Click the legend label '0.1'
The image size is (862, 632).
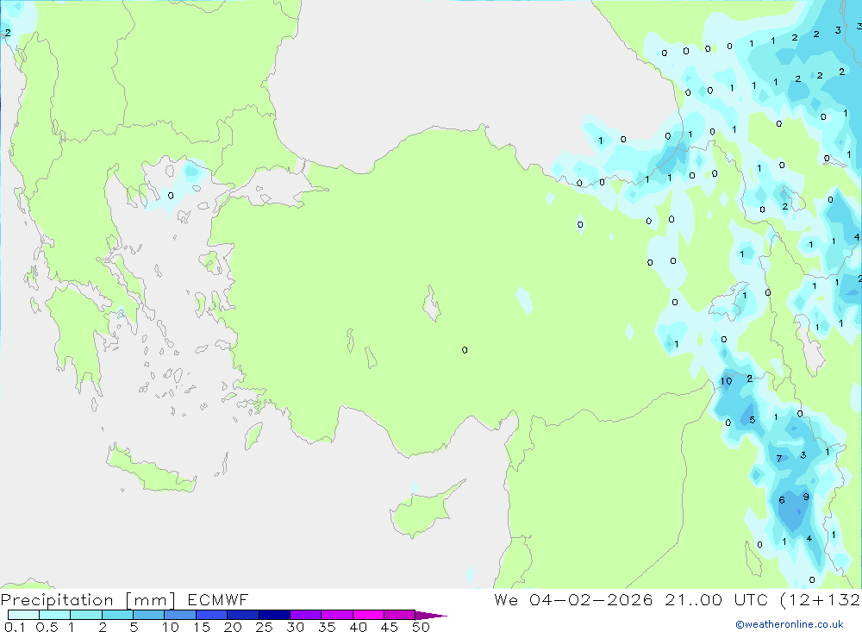(15, 627)
